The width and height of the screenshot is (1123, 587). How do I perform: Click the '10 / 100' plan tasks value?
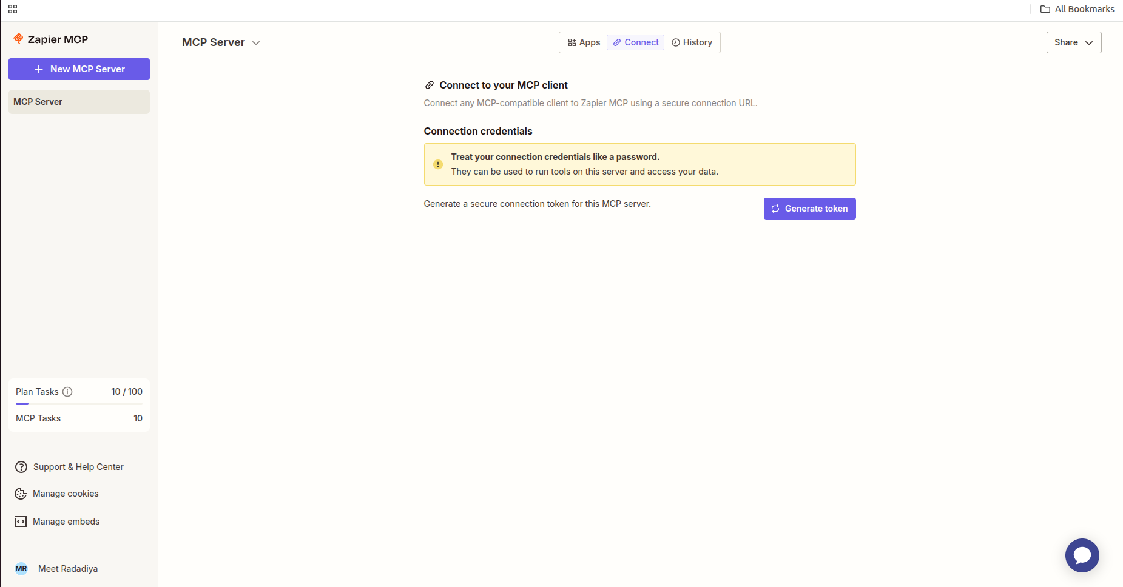point(127,392)
